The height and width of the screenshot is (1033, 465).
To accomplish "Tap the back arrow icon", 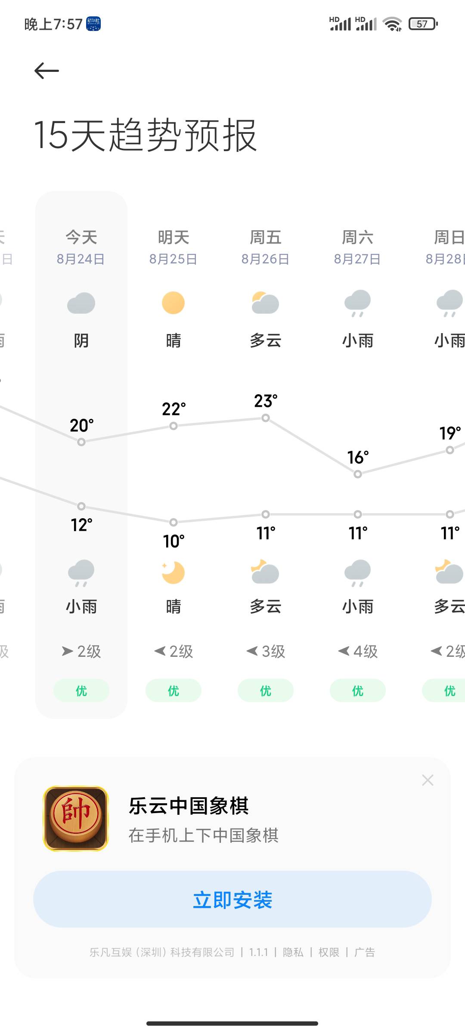I will tap(46, 71).
